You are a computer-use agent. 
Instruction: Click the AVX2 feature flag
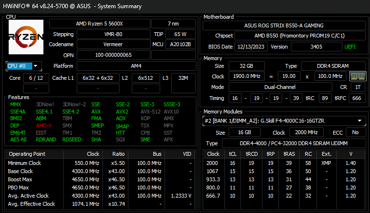click(x=122, y=112)
